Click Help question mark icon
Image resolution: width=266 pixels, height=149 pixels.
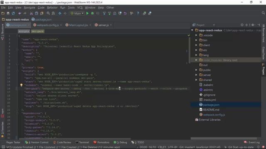(x=138, y=13)
